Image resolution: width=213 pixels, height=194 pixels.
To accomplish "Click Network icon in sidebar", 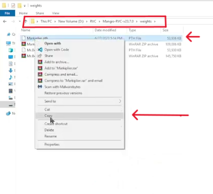I will click(8, 113).
